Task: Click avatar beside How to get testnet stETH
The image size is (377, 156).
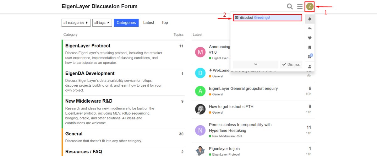Action: click(200, 109)
